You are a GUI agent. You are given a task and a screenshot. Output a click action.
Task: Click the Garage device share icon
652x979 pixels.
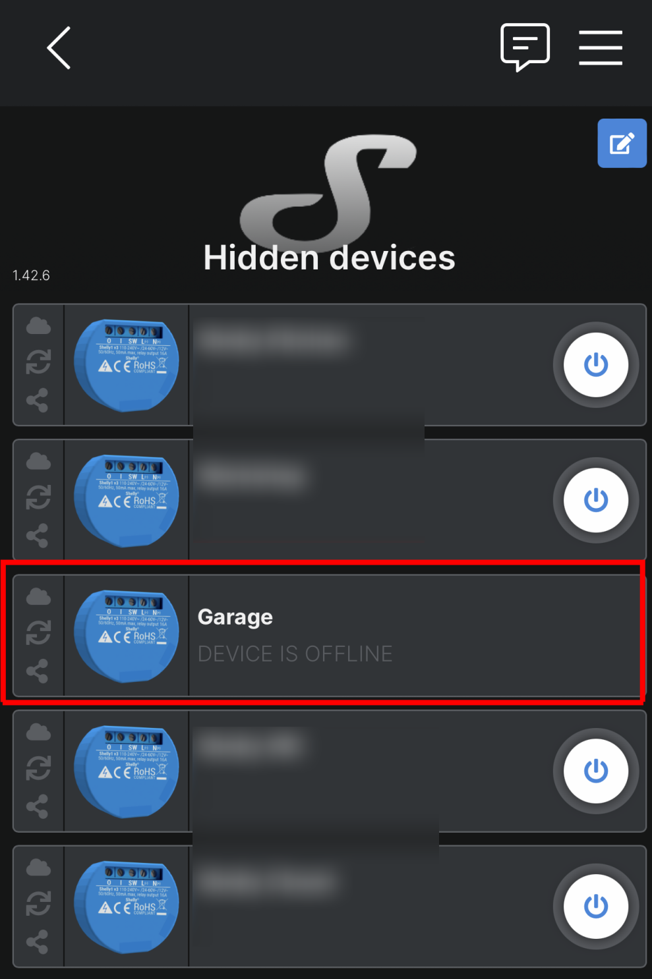(38, 671)
